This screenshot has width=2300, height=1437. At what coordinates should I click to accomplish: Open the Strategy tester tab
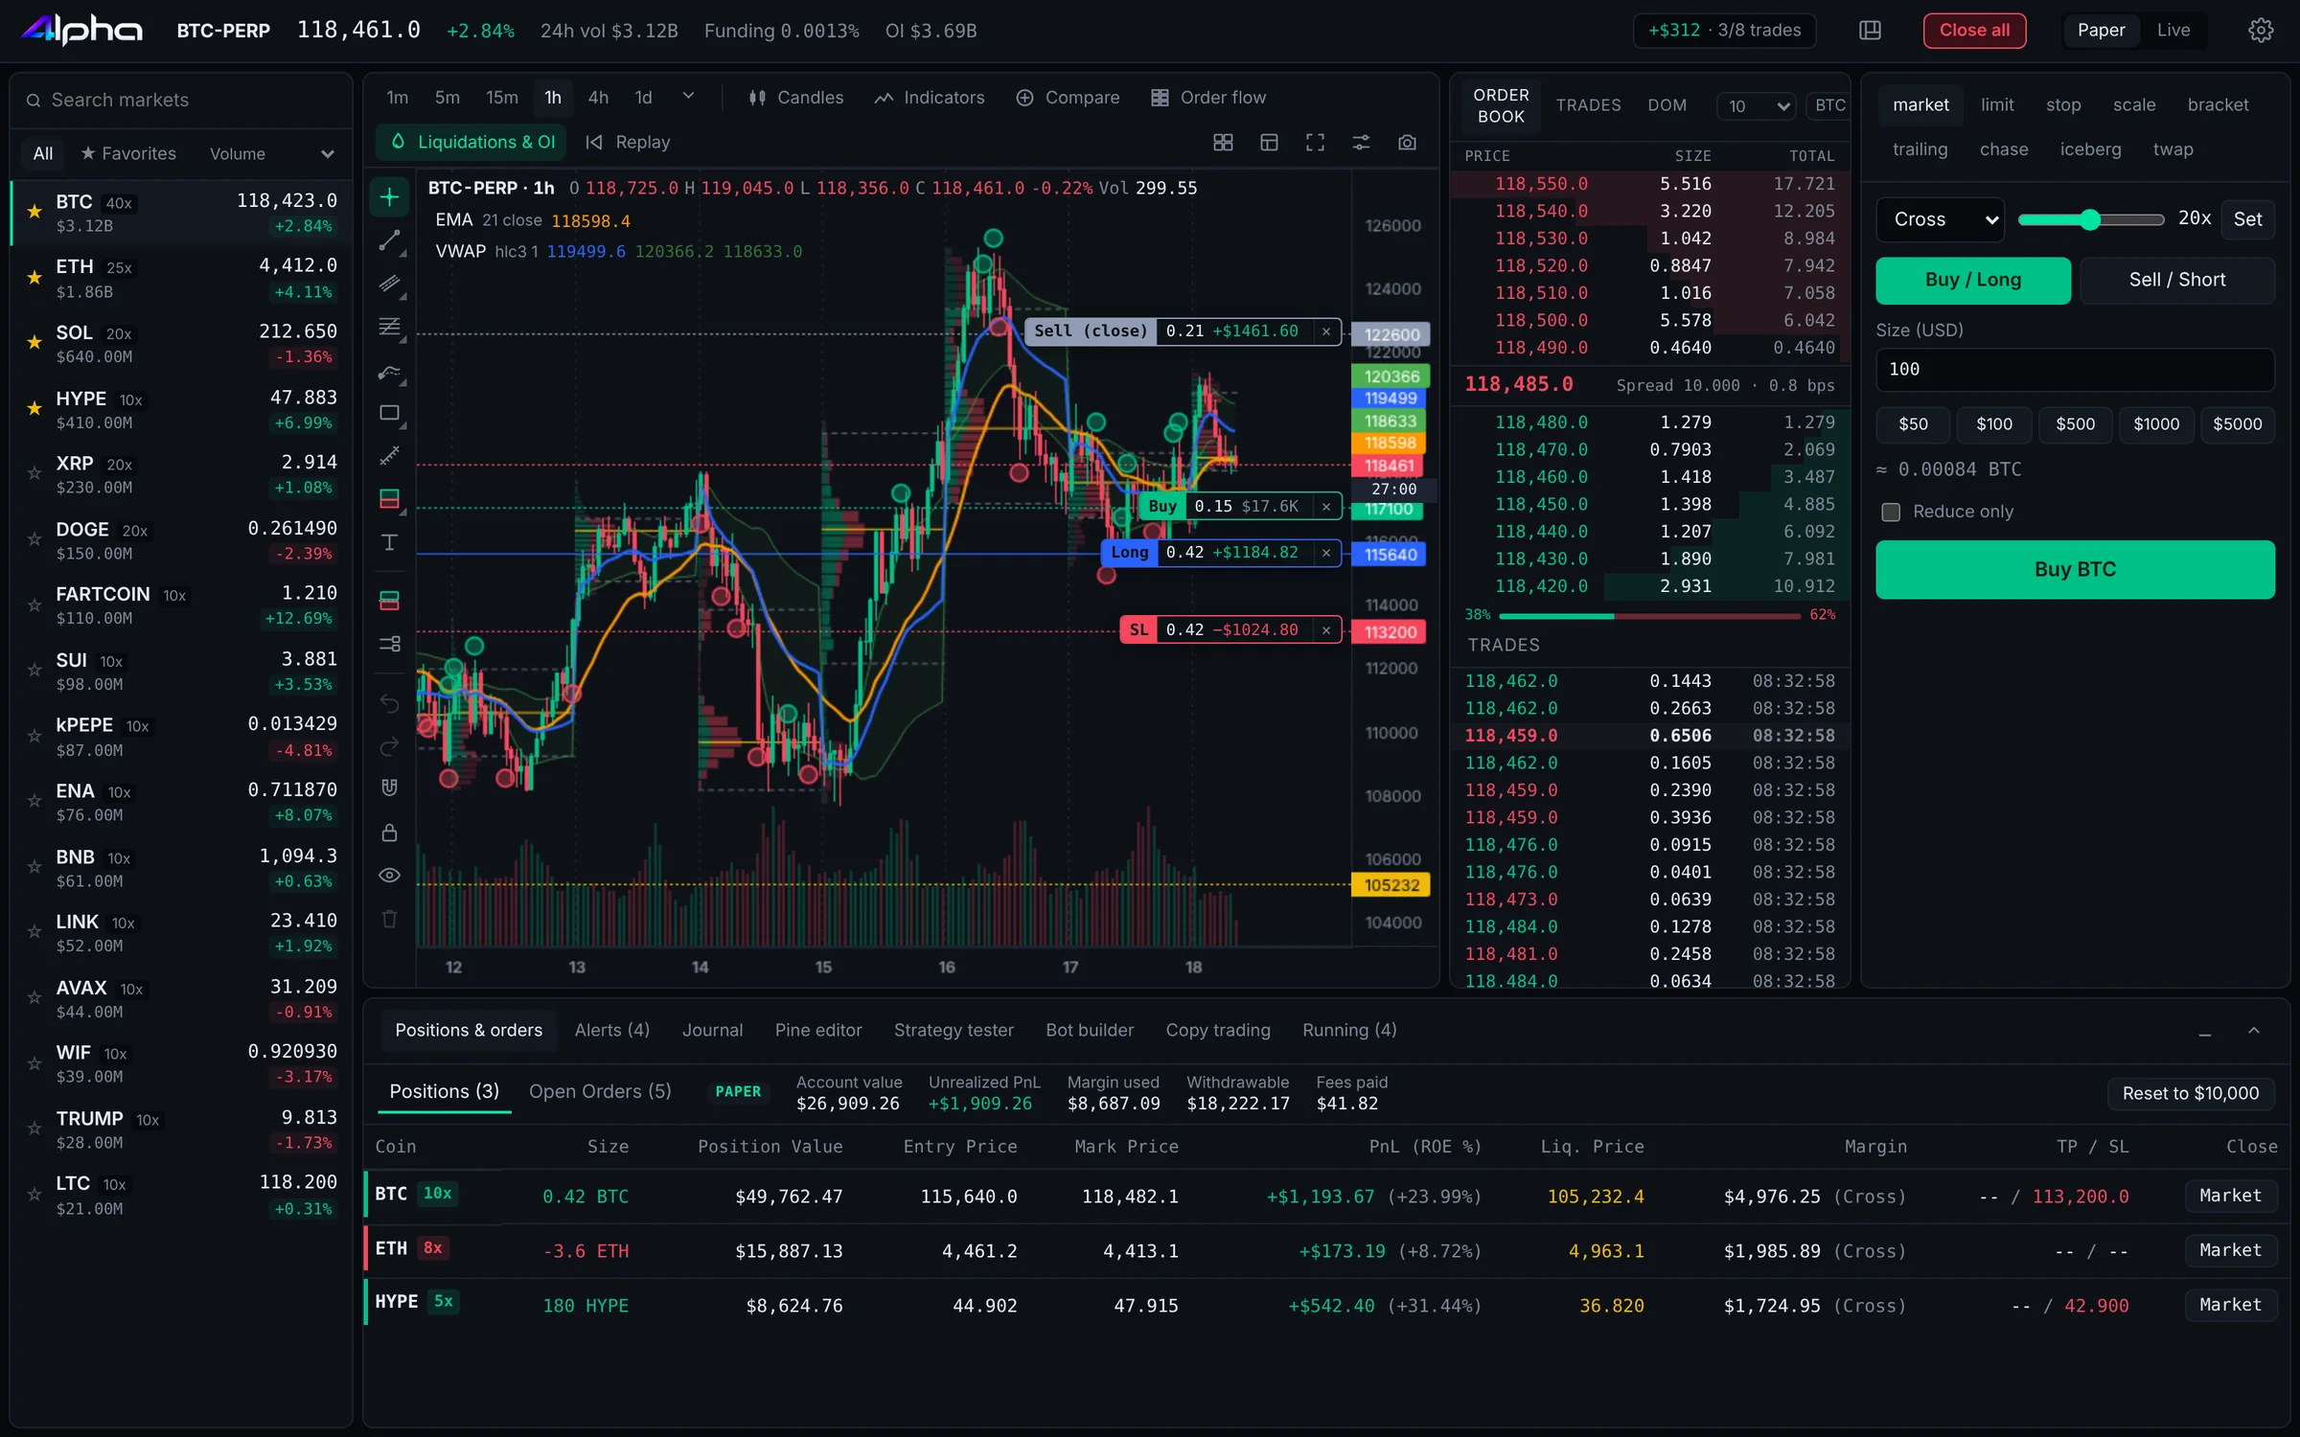point(953,1031)
